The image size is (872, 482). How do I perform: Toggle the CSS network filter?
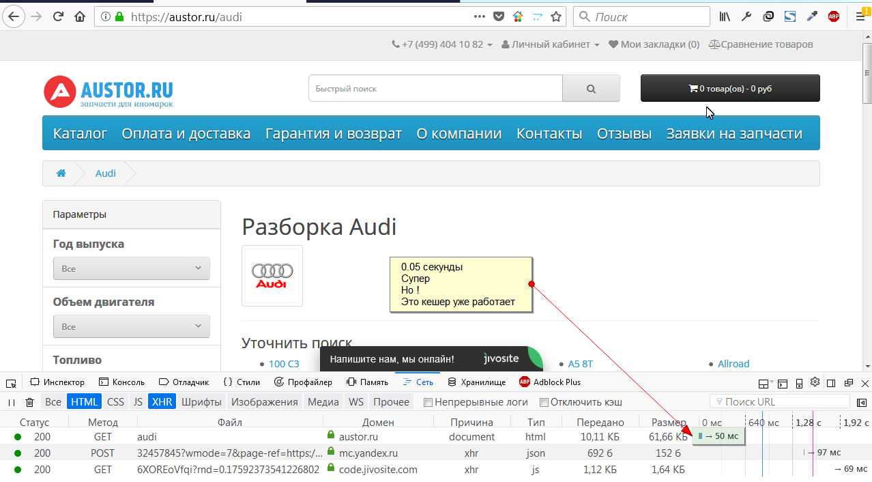point(115,402)
